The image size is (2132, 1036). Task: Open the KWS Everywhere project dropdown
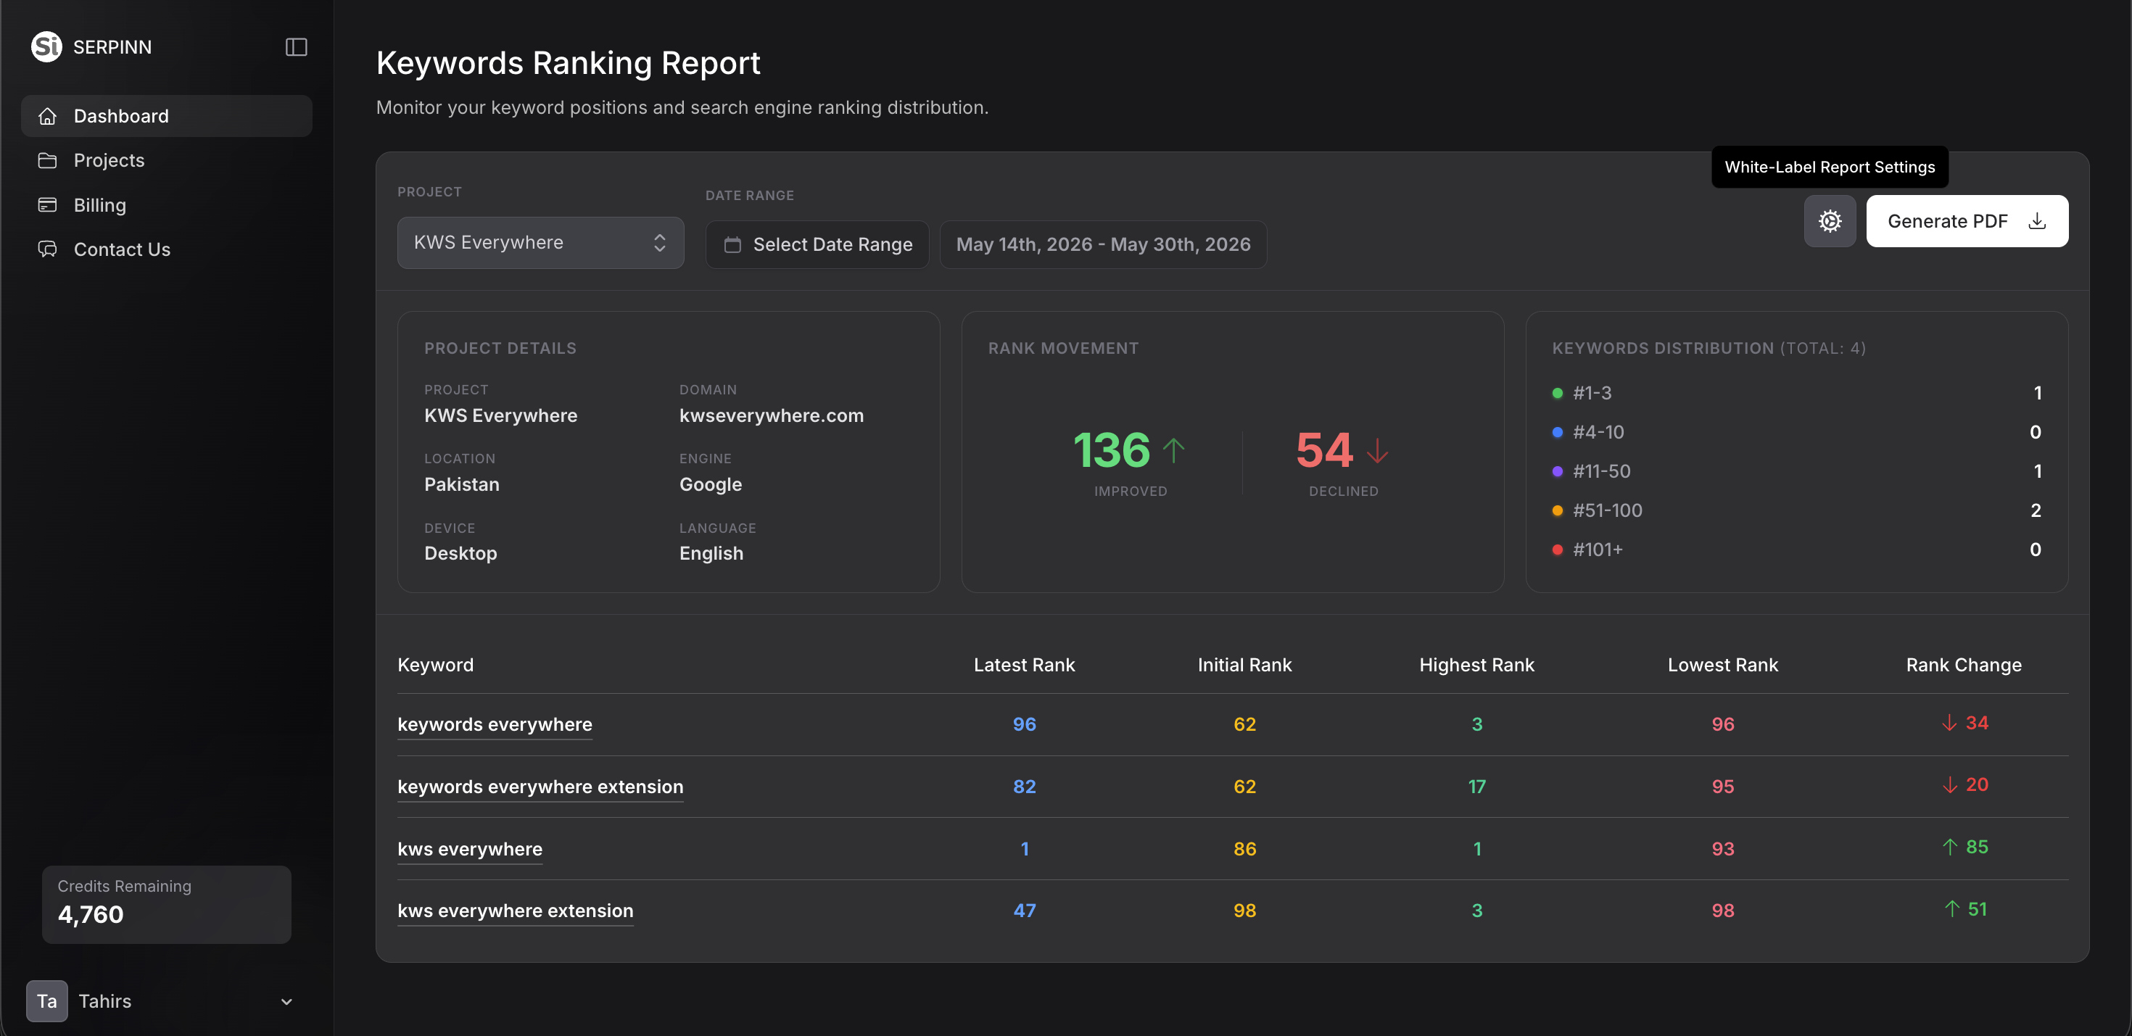pos(540,242)
